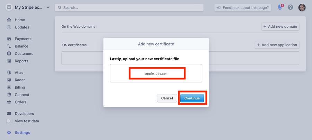
Task: Open the Reports menu item
Action: coord(21,61)
